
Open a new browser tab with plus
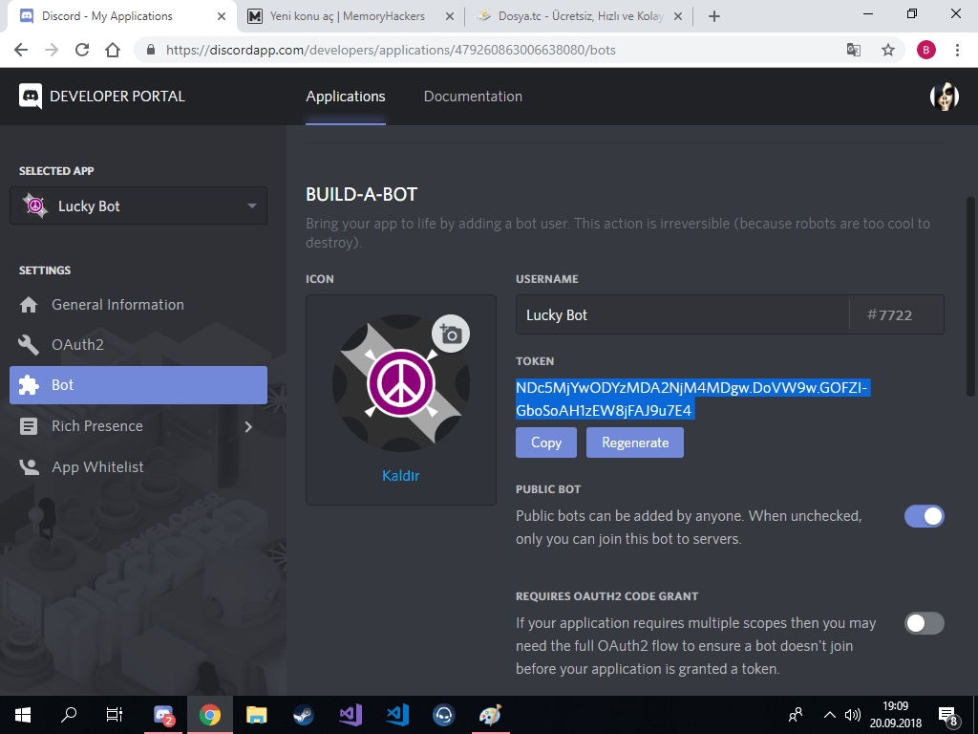(x=714, y=16)
